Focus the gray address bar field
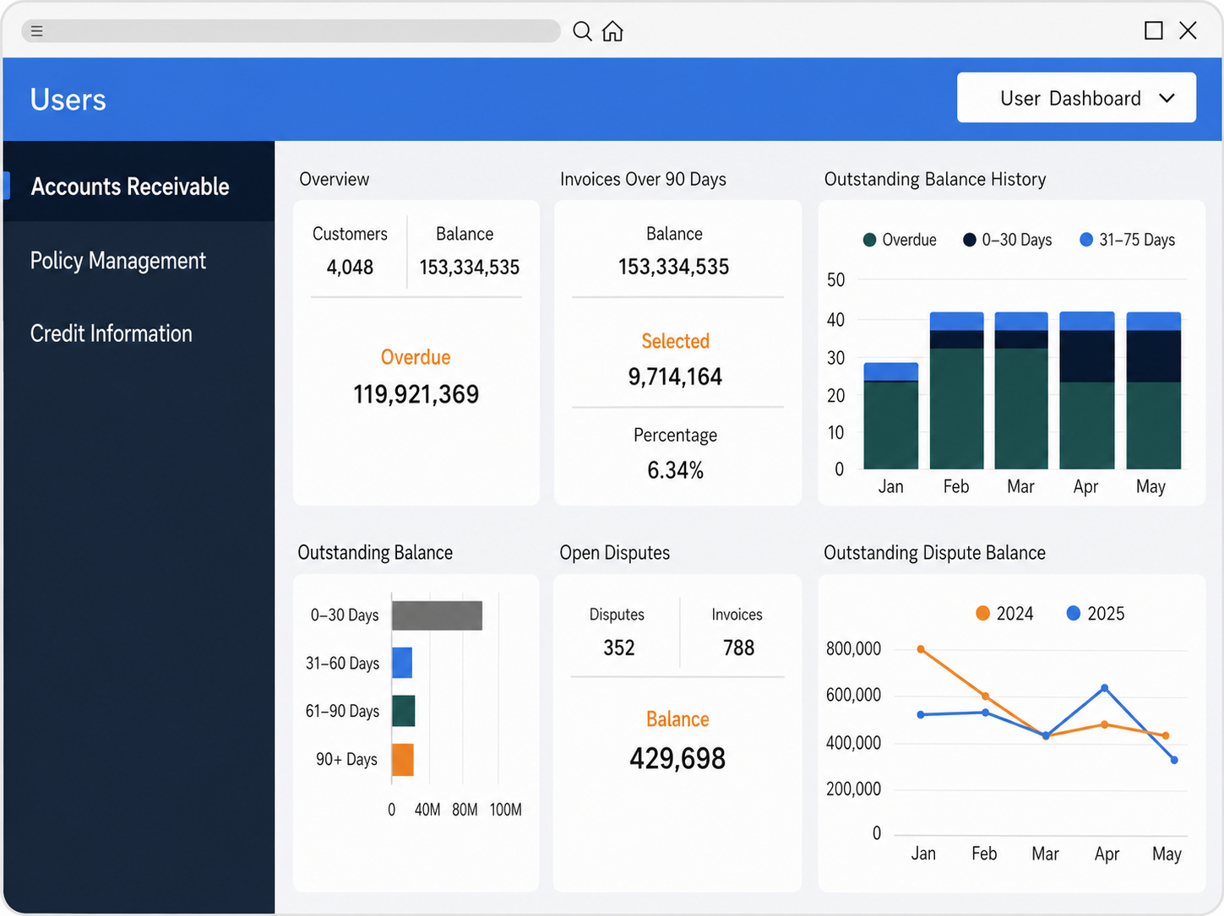The height and width of the screenshot is (916, 1224). click(291, 31)
